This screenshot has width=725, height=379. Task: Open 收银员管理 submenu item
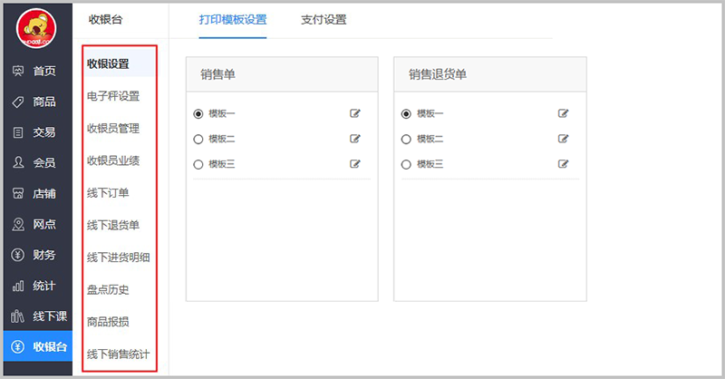[112, 128]
